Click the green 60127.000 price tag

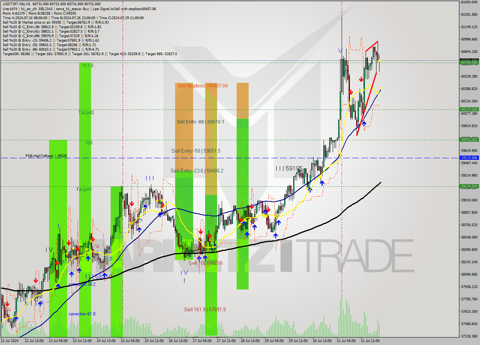[469, 109]
